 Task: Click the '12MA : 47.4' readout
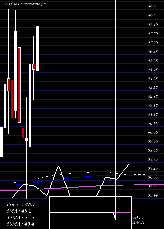20,217
